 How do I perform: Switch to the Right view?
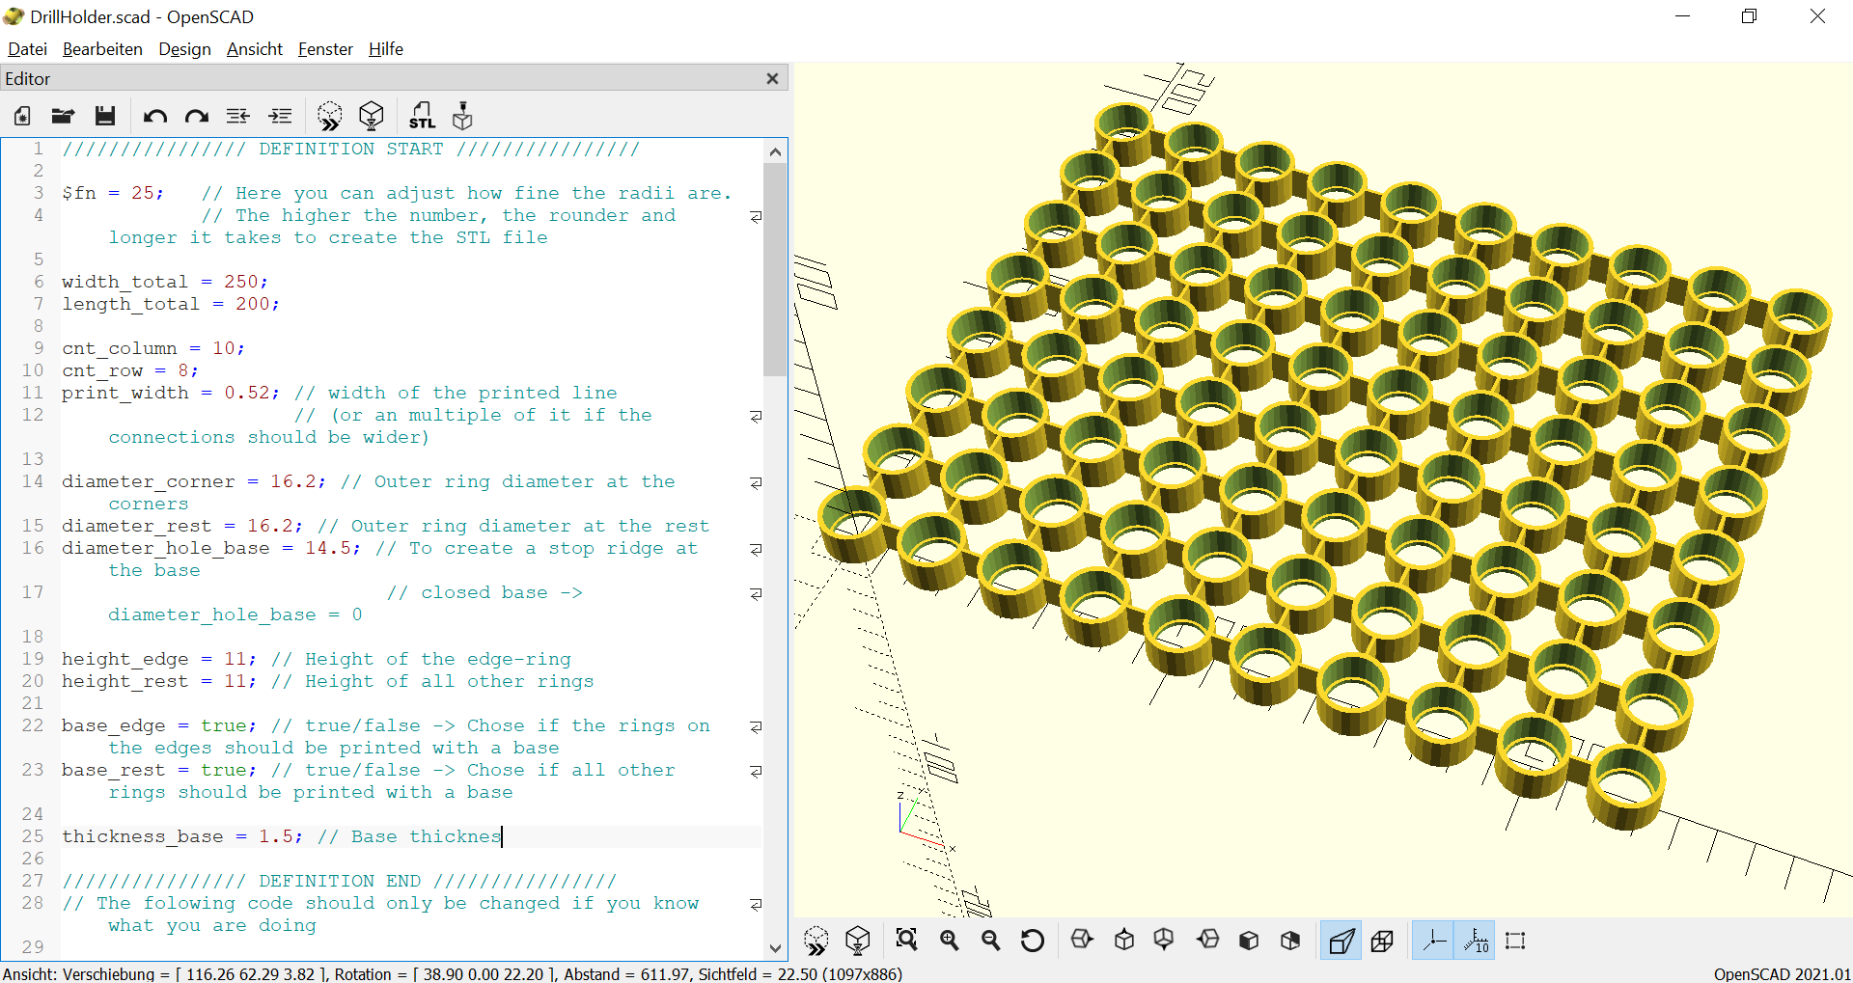point(1082,941)
